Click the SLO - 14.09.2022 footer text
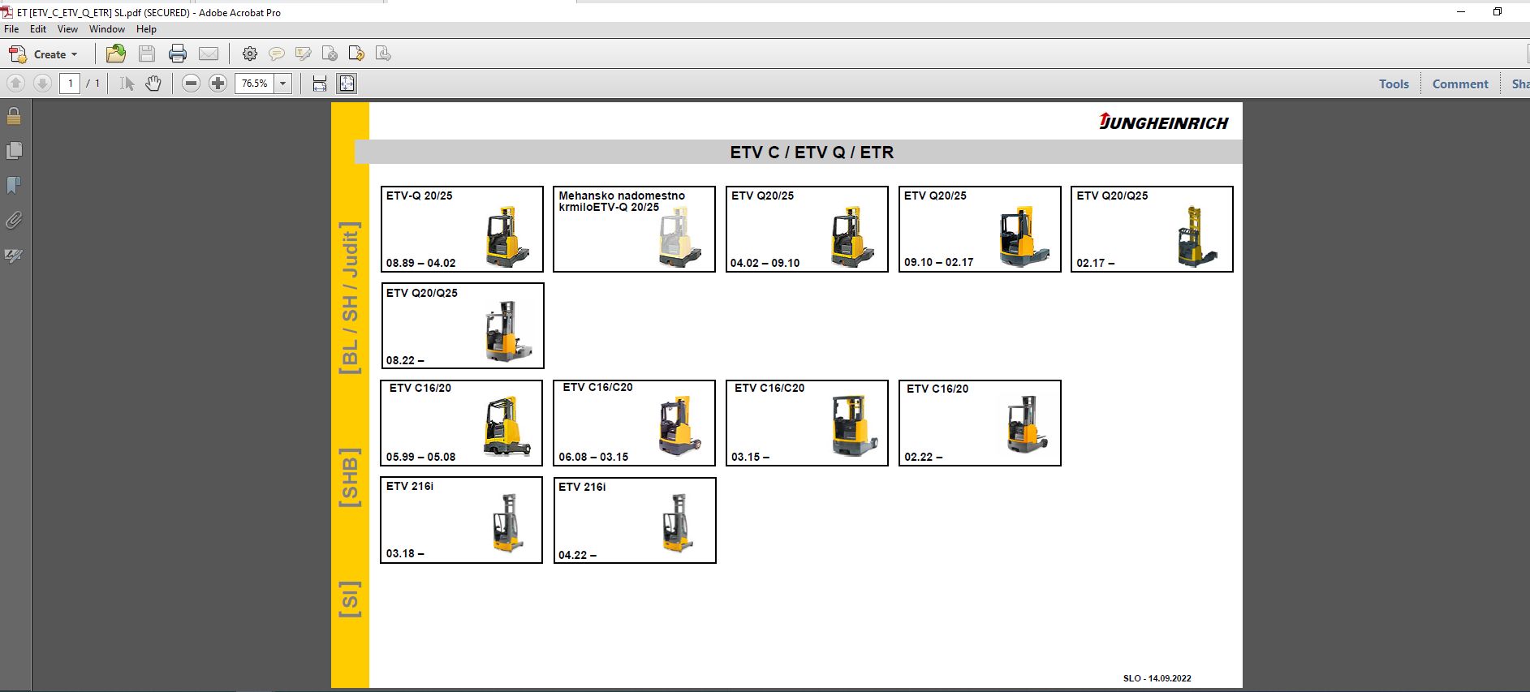 [1157, 678]
